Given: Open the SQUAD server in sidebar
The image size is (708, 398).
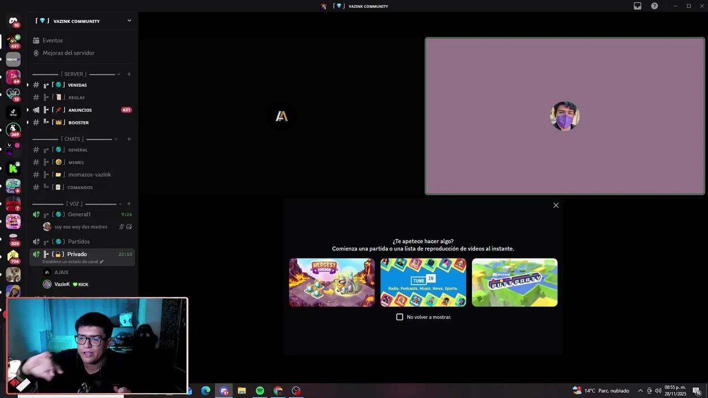Looking at the screenshot, I should [13, 59].
